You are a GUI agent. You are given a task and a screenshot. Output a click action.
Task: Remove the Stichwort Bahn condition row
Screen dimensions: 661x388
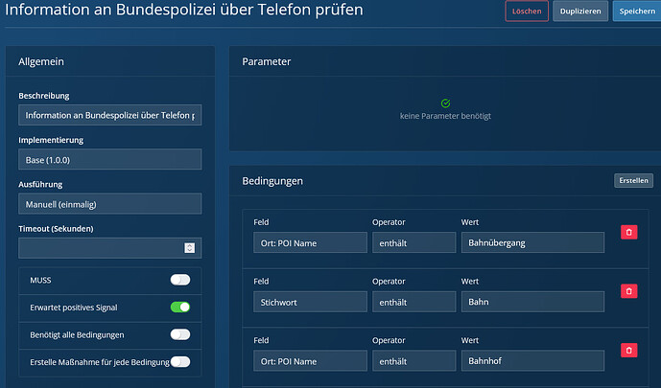click(628, 291)
